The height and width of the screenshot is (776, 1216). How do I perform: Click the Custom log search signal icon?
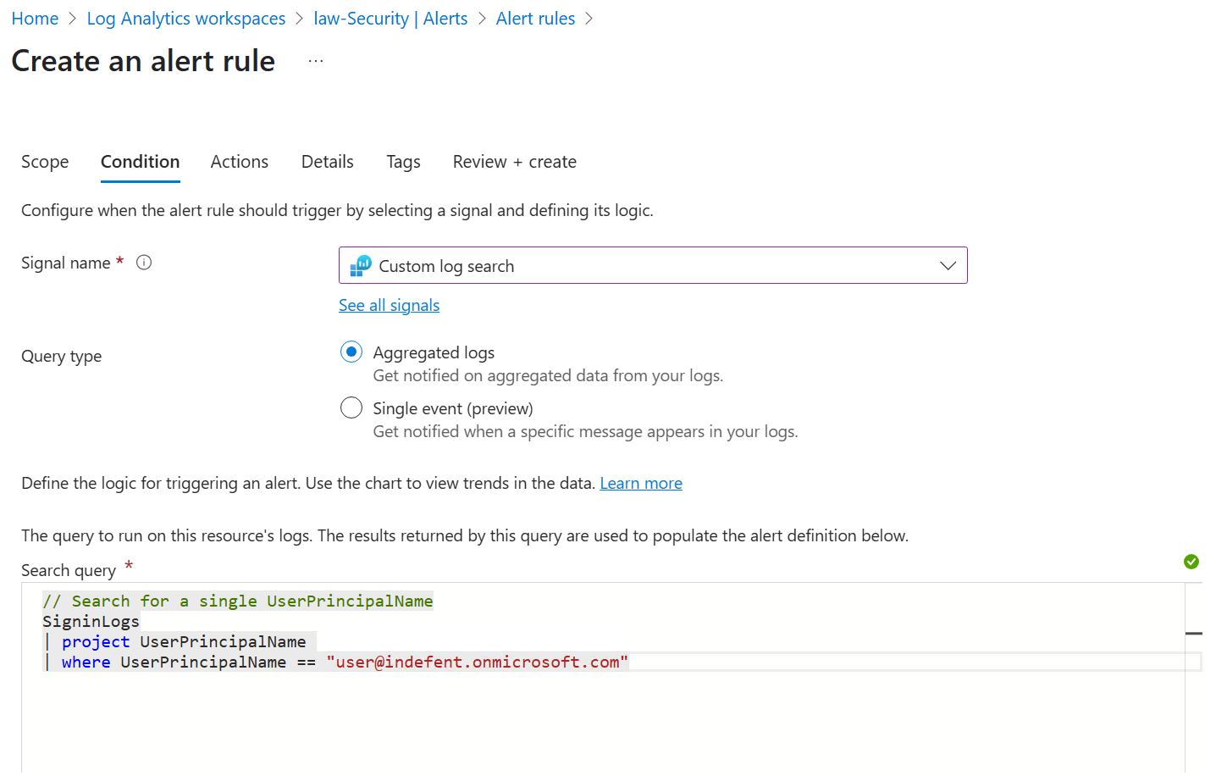coord(361,266)
